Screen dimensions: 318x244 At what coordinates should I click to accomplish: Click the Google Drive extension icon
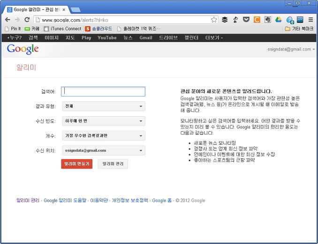tap(279, 20)
